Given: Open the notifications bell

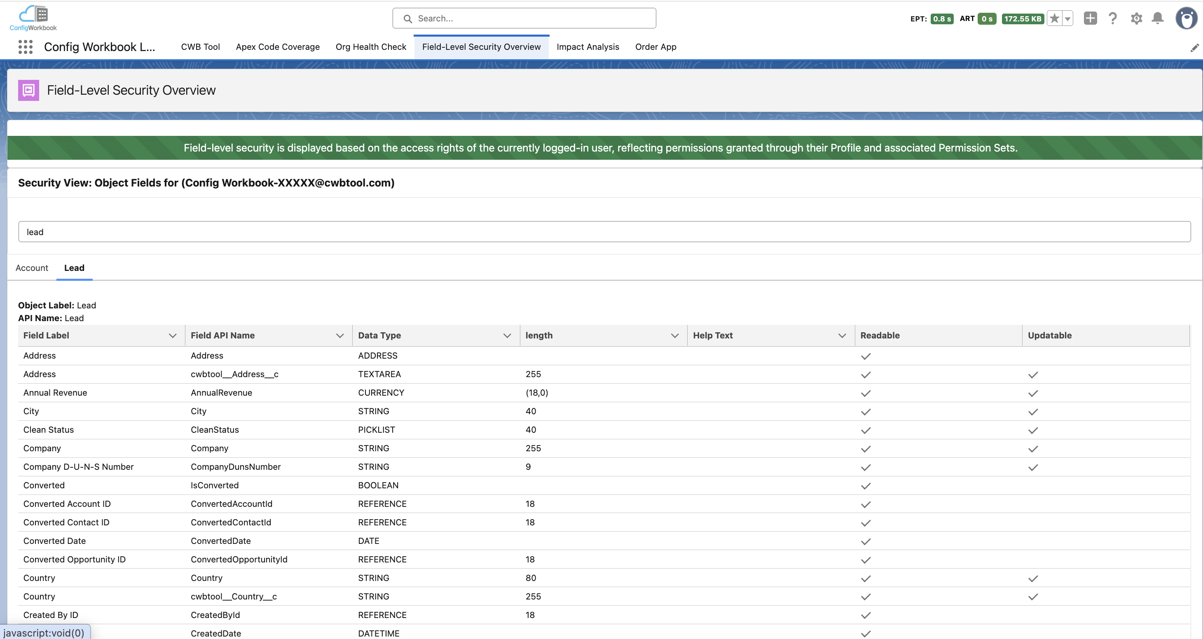Looking at the screenshot, I should (1158, 19).
